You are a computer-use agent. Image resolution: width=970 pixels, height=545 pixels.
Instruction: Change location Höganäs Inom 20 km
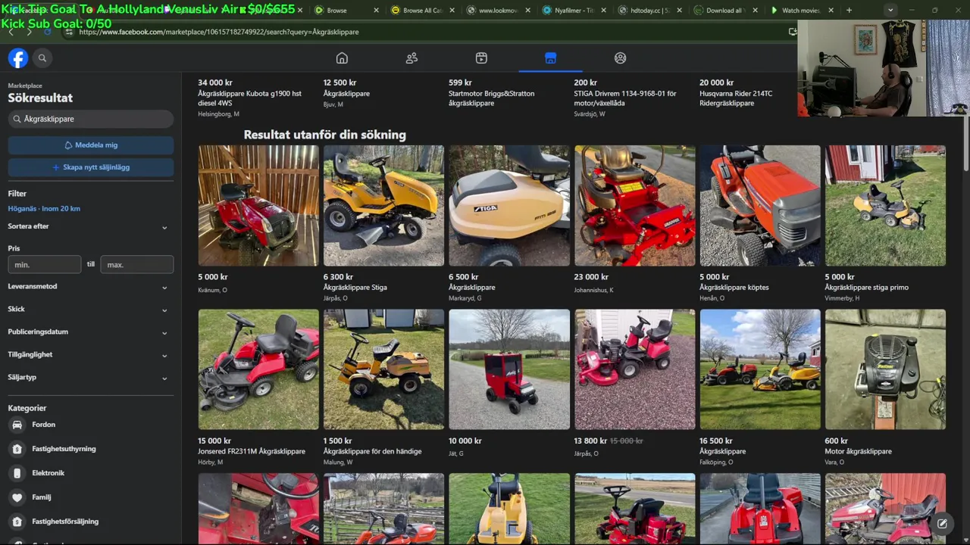click(x=44, y=208)
